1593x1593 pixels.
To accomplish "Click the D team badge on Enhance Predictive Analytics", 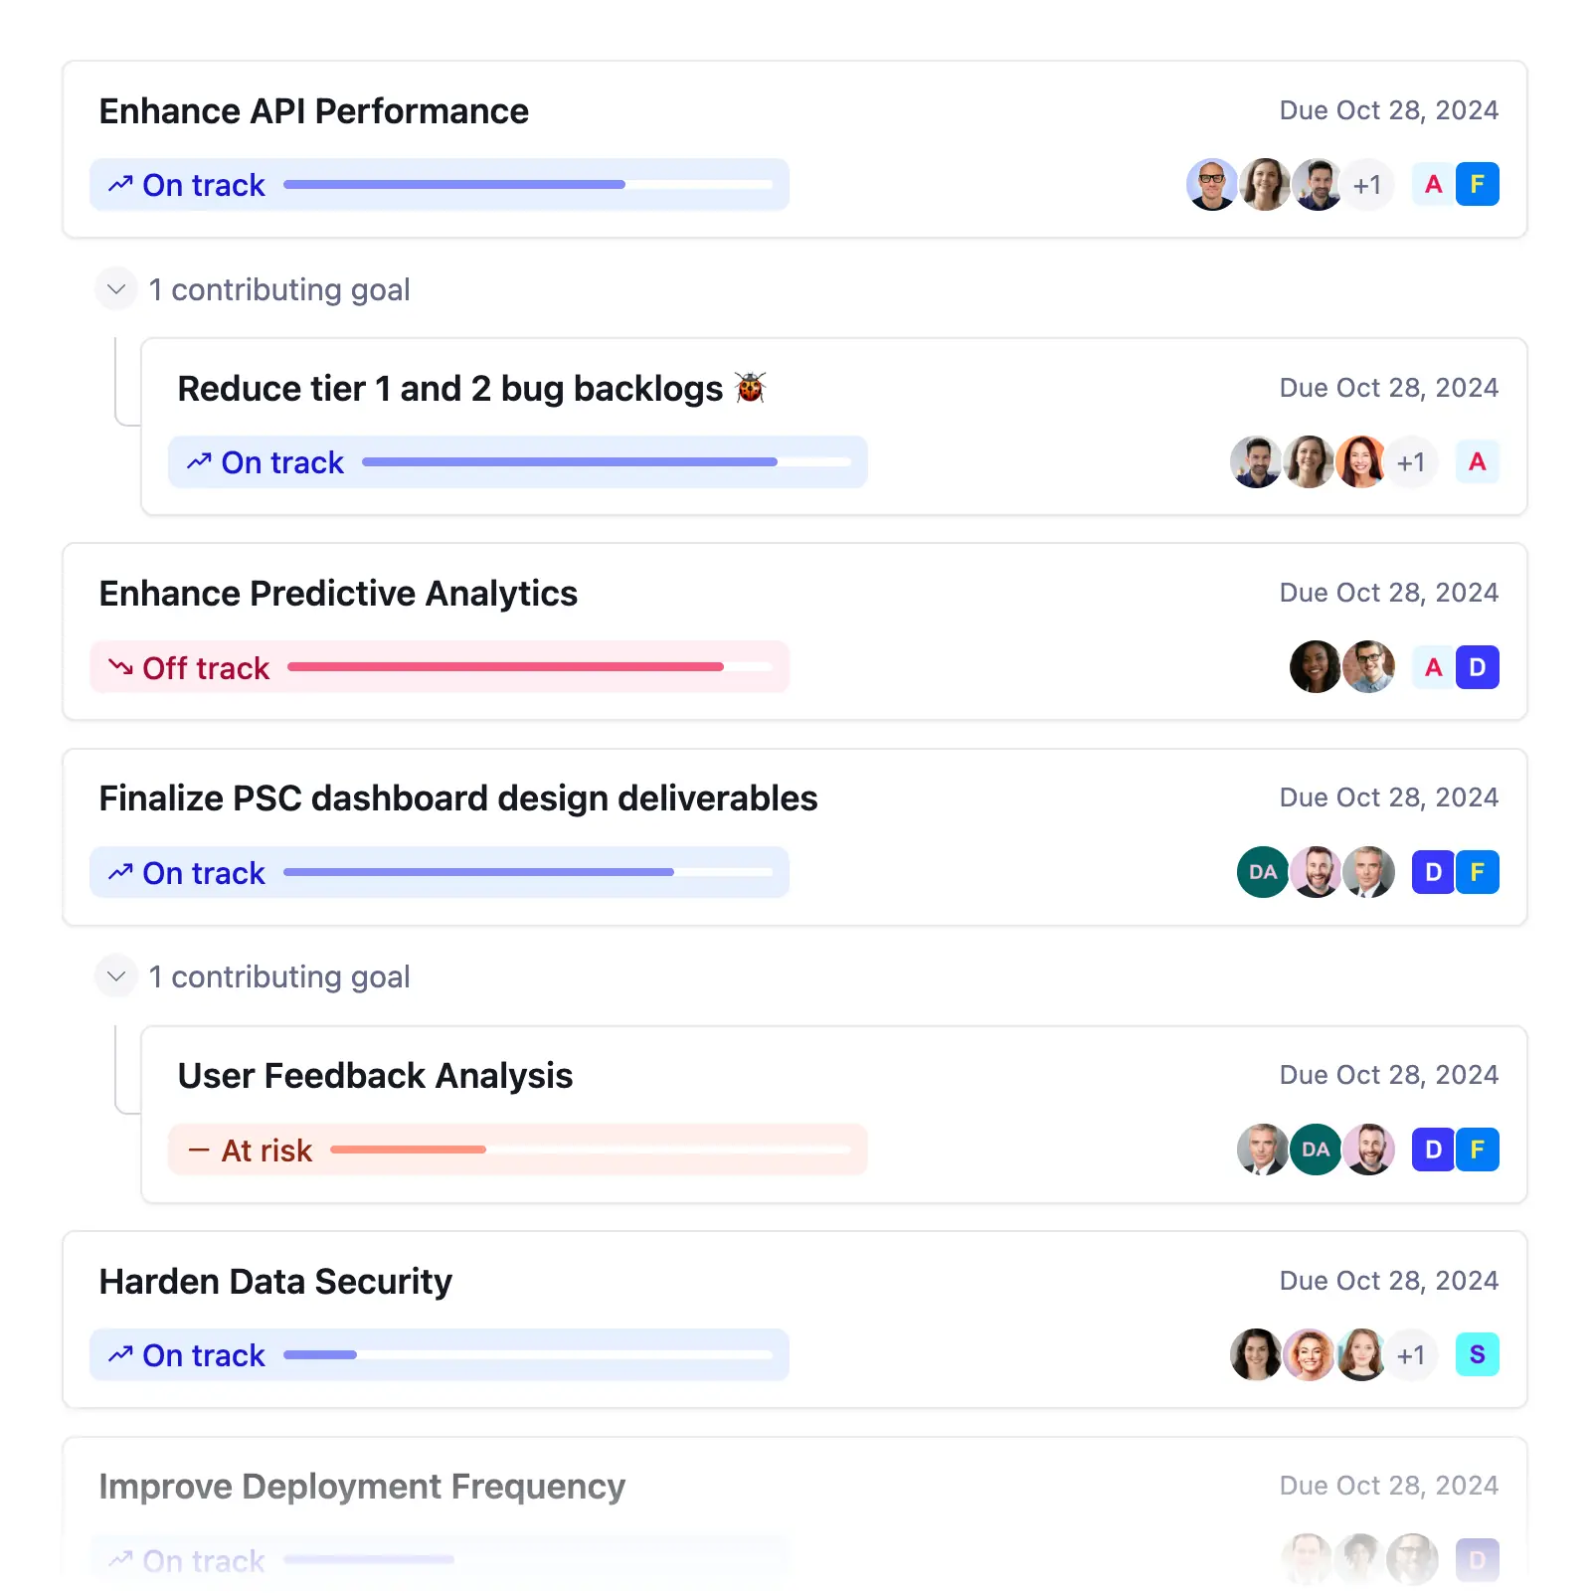I will 1477,667.
